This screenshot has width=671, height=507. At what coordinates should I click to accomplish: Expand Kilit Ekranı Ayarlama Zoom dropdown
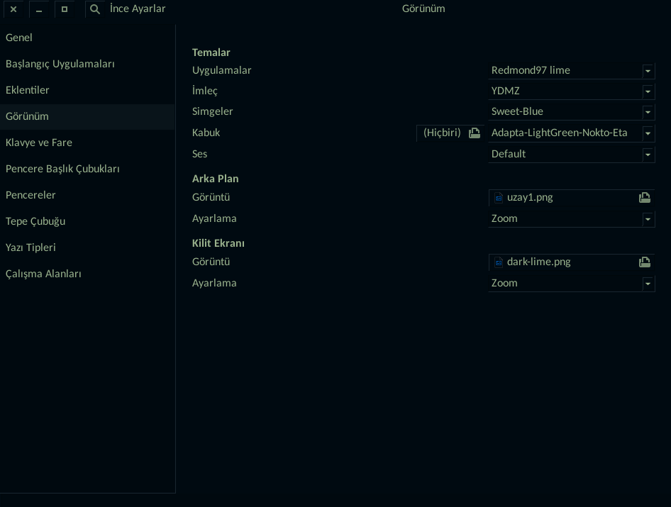click(571, 283)
